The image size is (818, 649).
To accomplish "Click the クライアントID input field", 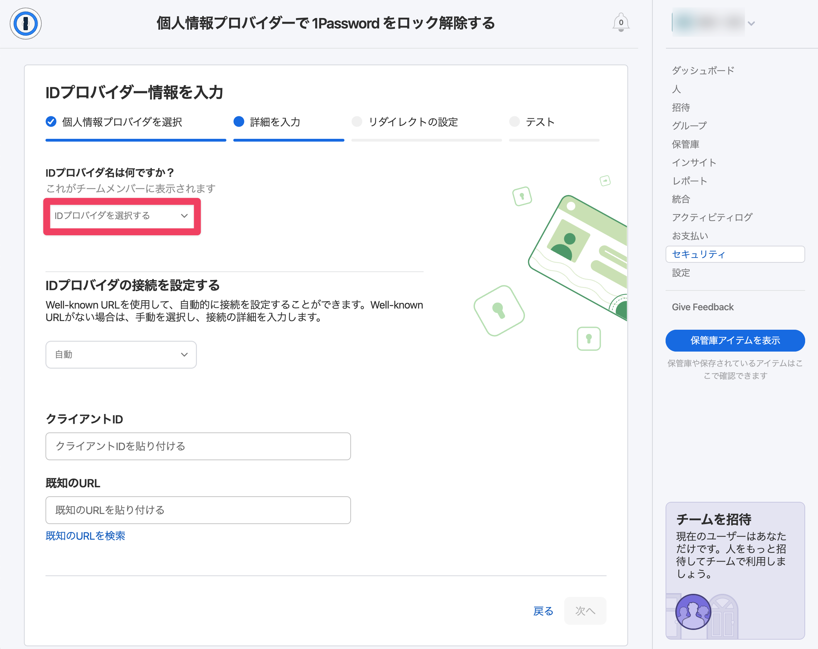I will 198,446.
